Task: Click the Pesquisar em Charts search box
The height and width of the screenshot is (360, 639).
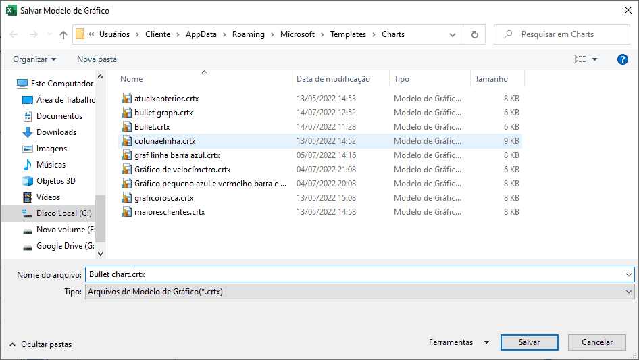Action: (559, 34)
